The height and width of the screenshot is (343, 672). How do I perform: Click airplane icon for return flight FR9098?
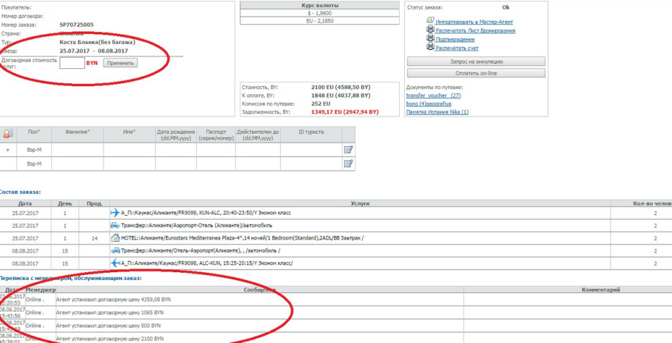click(x=115, y=263)
